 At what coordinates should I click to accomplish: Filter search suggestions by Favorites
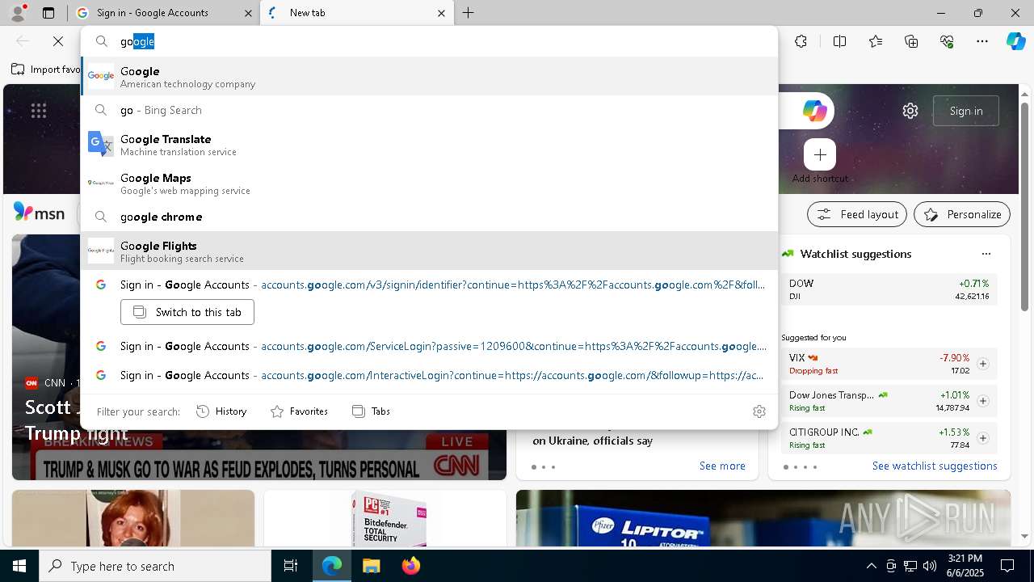coord(299,411)
